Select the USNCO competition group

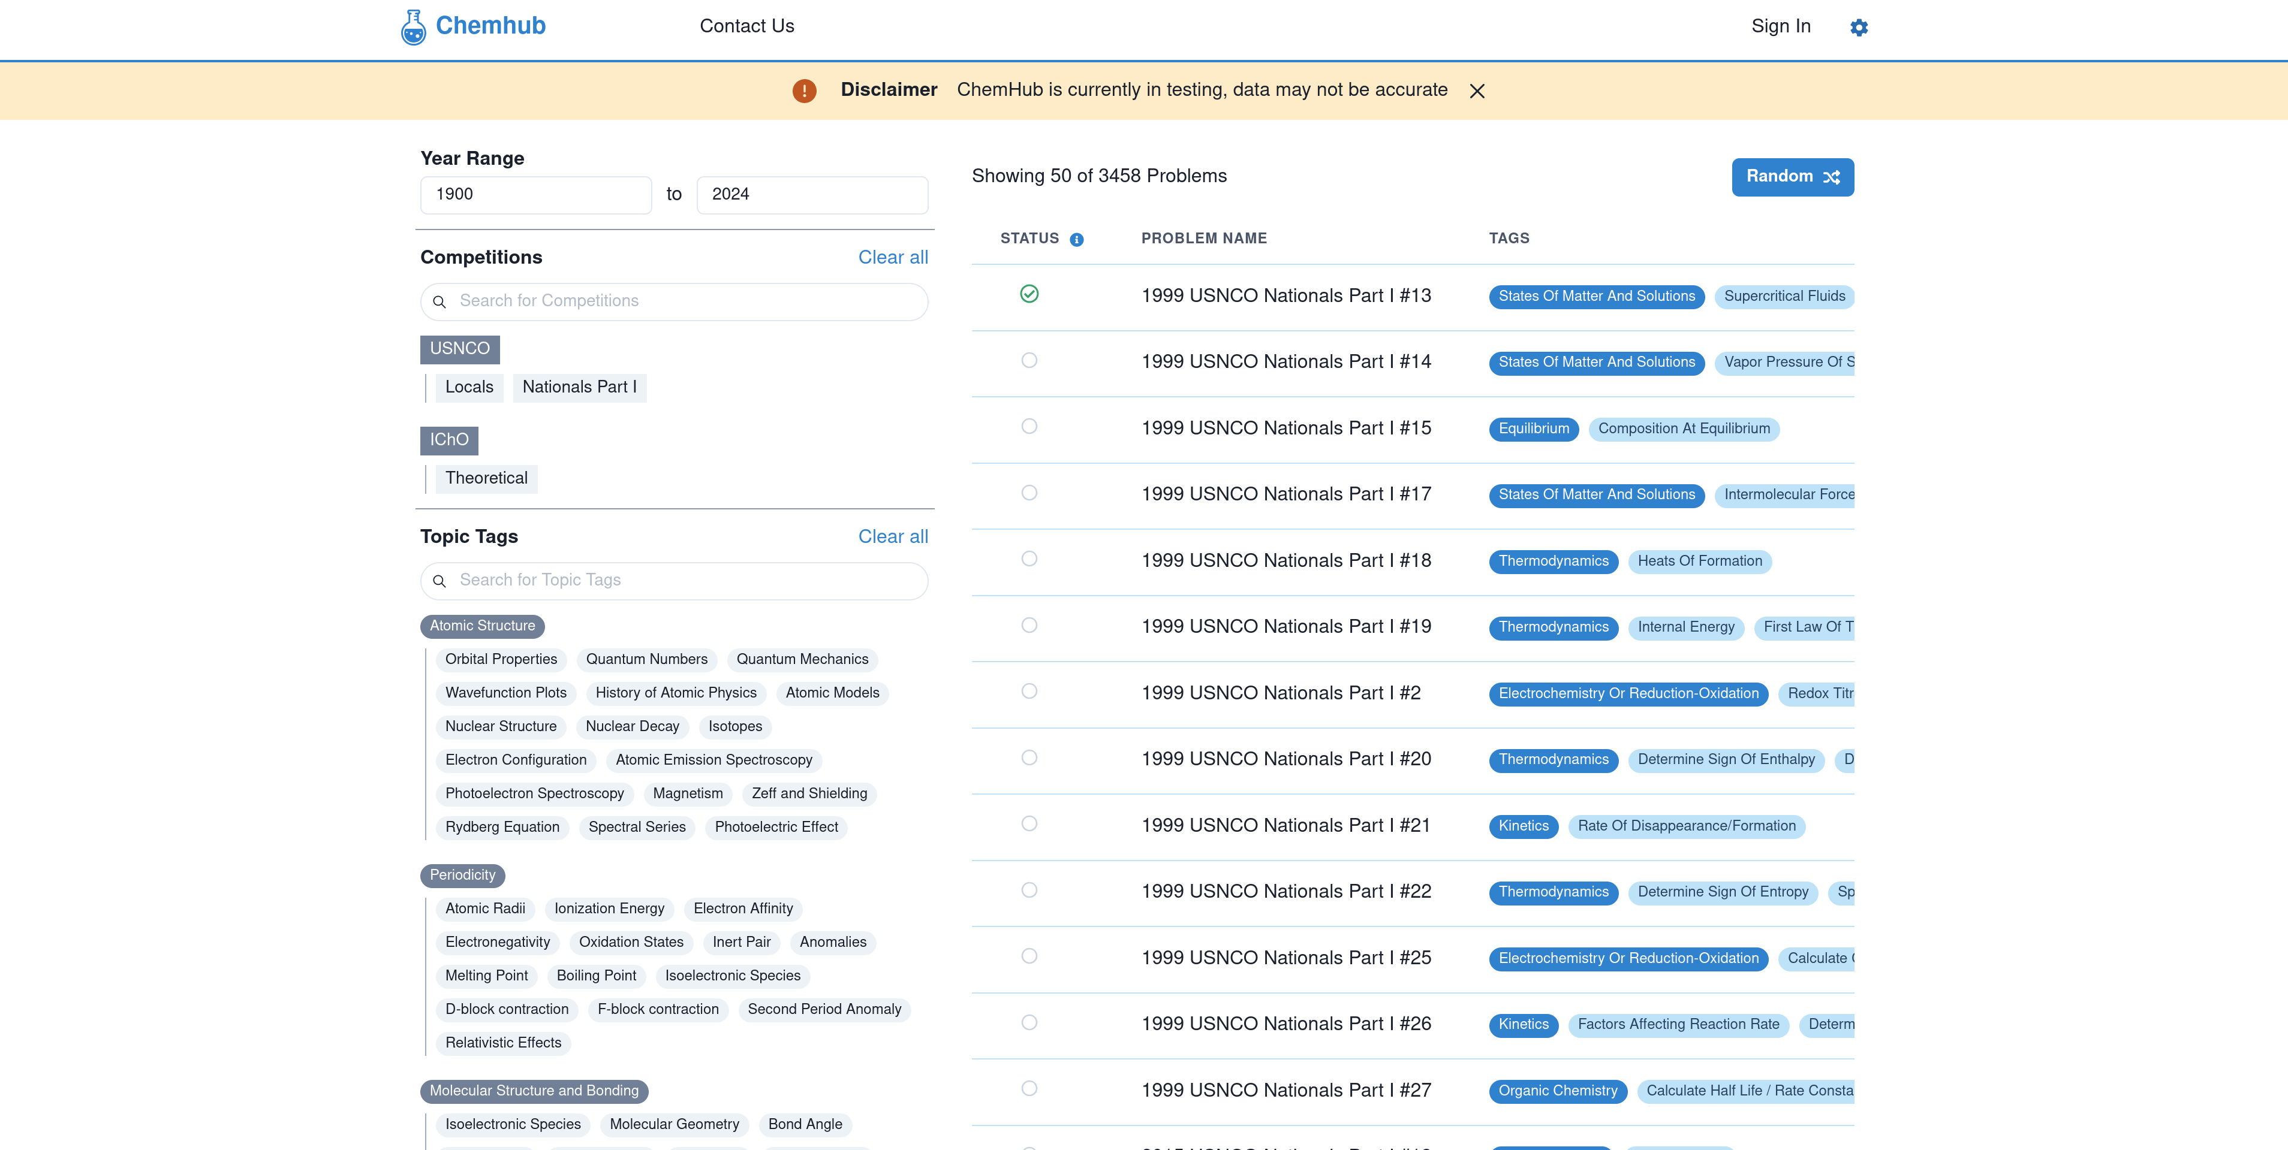(459, 349)
